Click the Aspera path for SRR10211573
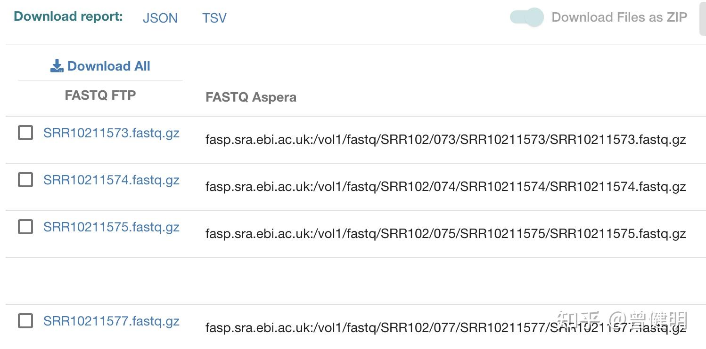 coord(446,140)
